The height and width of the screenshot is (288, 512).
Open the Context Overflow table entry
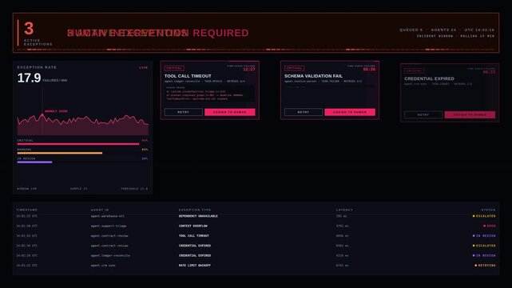coord(193,226)
